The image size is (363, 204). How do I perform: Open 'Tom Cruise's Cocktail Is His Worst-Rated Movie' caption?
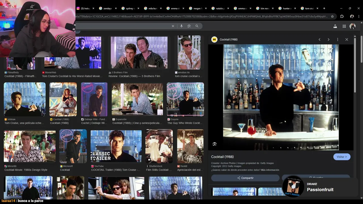pos(72,76)
